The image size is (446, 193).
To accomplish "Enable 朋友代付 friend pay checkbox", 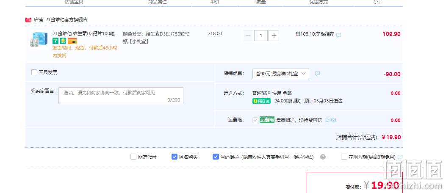I will coord(133,157).
